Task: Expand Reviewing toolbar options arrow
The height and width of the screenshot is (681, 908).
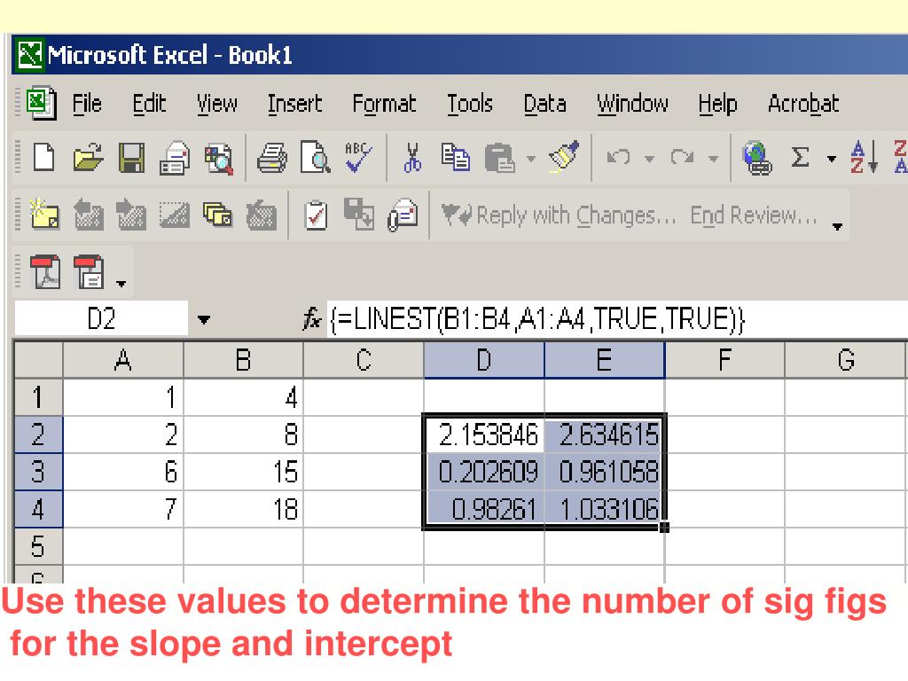Action: click(x=837, y=226)
